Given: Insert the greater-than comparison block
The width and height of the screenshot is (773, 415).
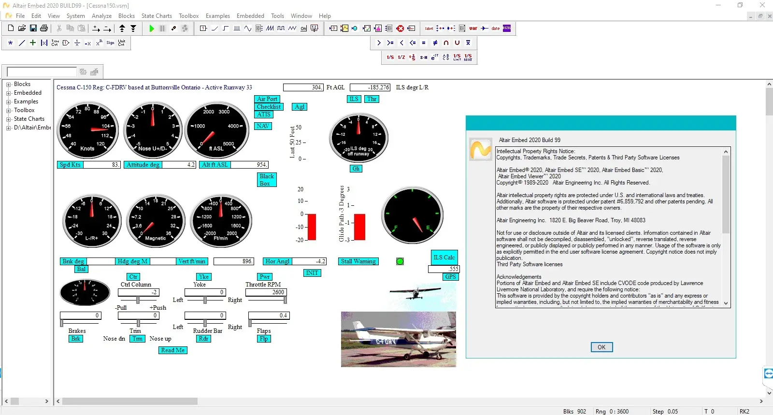Looking at the screenshot, I should point(379,43).
